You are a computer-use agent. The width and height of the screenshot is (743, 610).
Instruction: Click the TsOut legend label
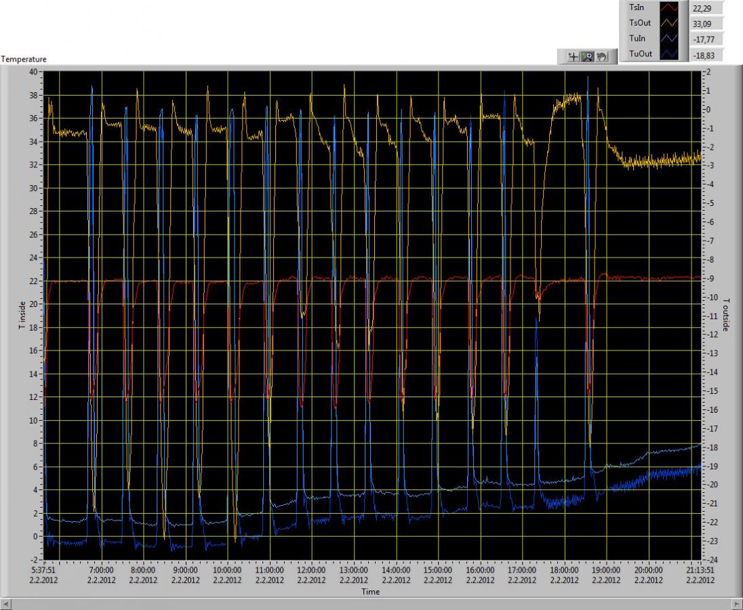641,23
